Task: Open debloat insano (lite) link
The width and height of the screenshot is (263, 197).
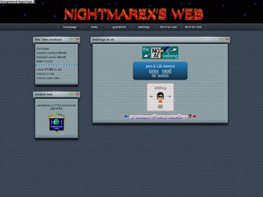Action: (x=48, y=78)
